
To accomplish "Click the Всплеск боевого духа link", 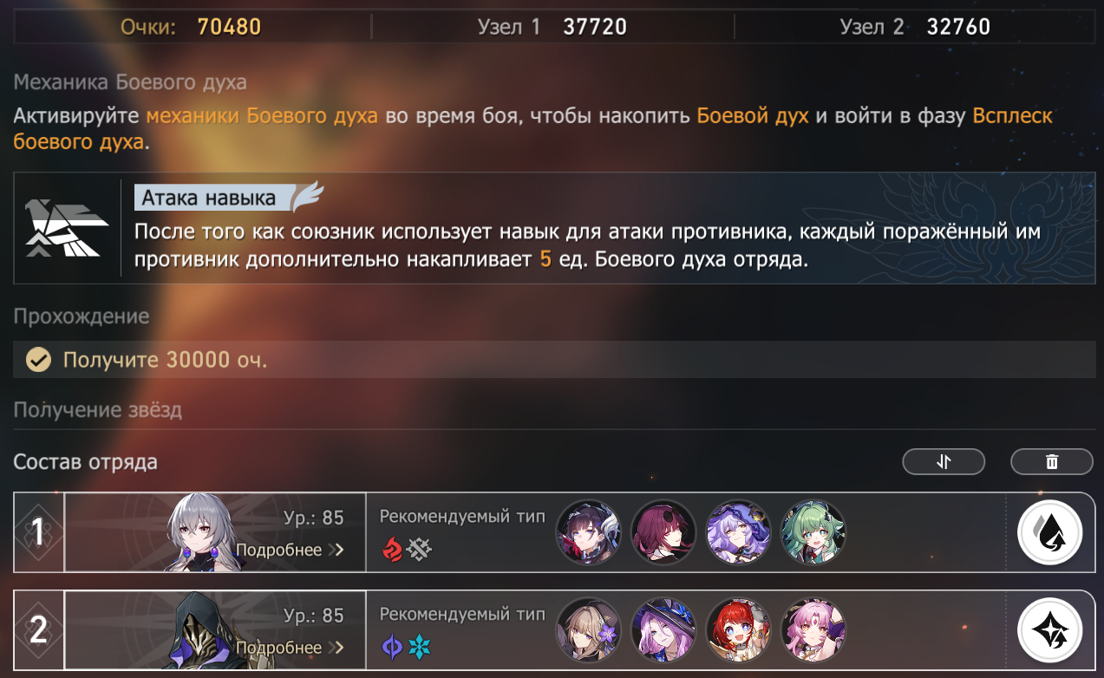I will [x=533, y=128].
